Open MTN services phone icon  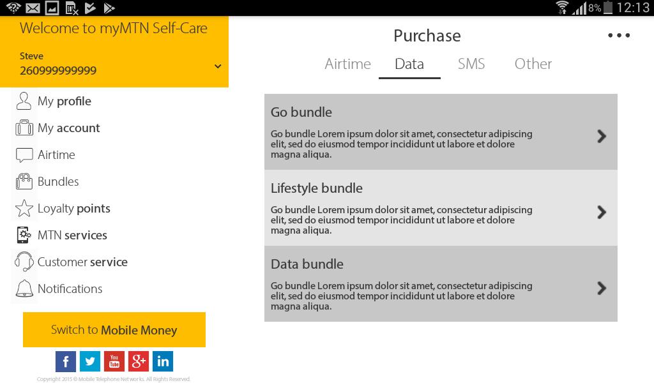24,235
